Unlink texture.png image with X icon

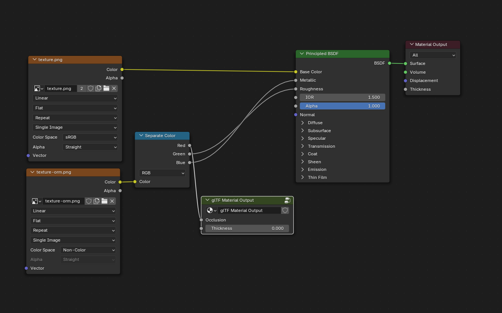114,89
